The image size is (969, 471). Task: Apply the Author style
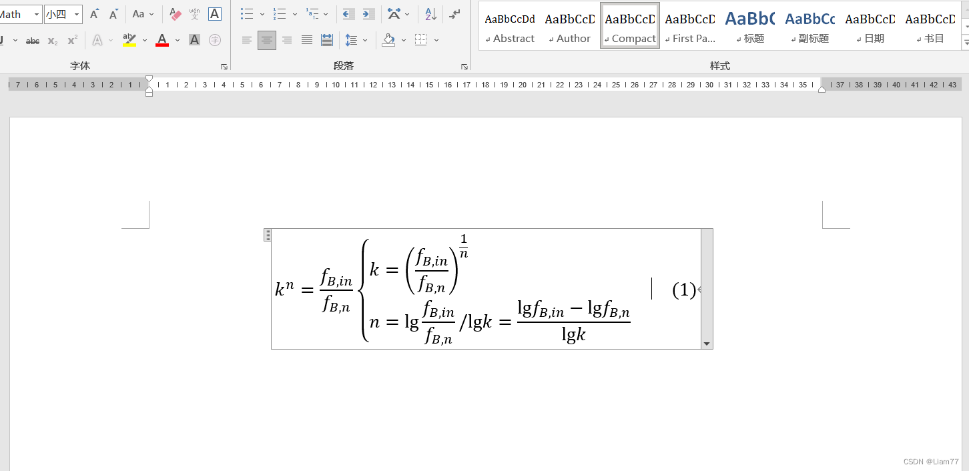coord(570,25)
